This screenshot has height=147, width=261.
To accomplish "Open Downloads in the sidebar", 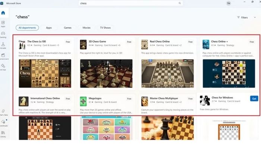I will coord(3,123).
